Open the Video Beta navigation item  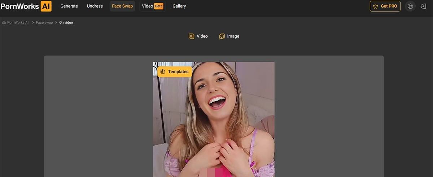point(152,6)
